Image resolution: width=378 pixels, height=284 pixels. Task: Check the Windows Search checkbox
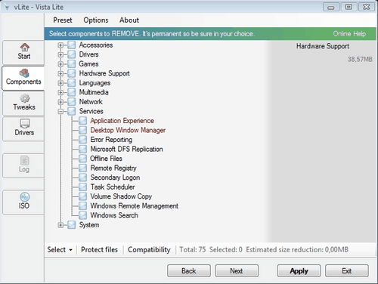pyautogui.click(x=82, y=215)
